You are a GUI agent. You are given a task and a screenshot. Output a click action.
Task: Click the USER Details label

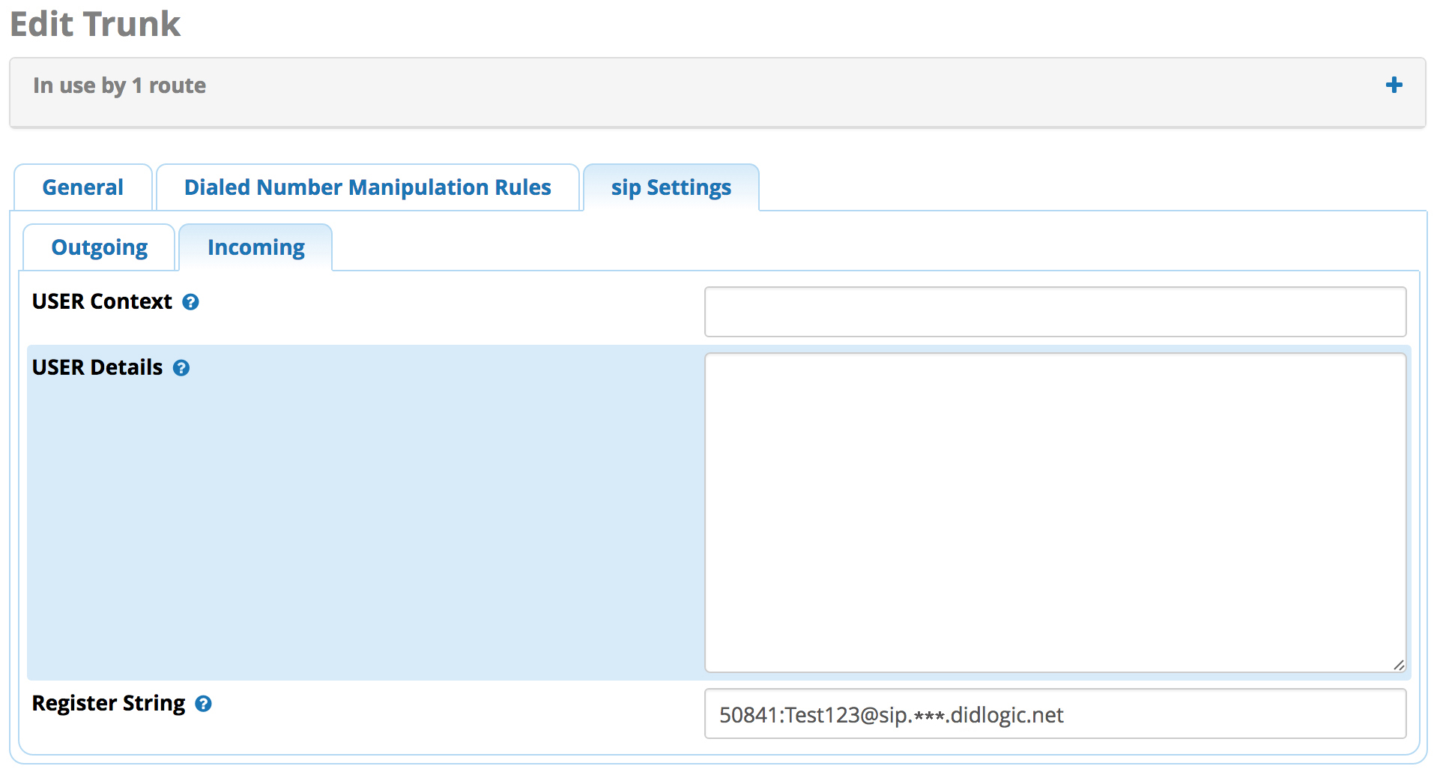tap(96, 367)
